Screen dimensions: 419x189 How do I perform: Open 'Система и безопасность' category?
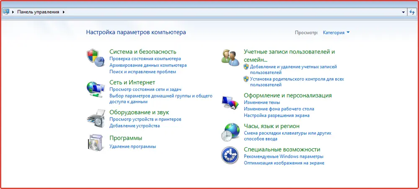click(143, 52)
